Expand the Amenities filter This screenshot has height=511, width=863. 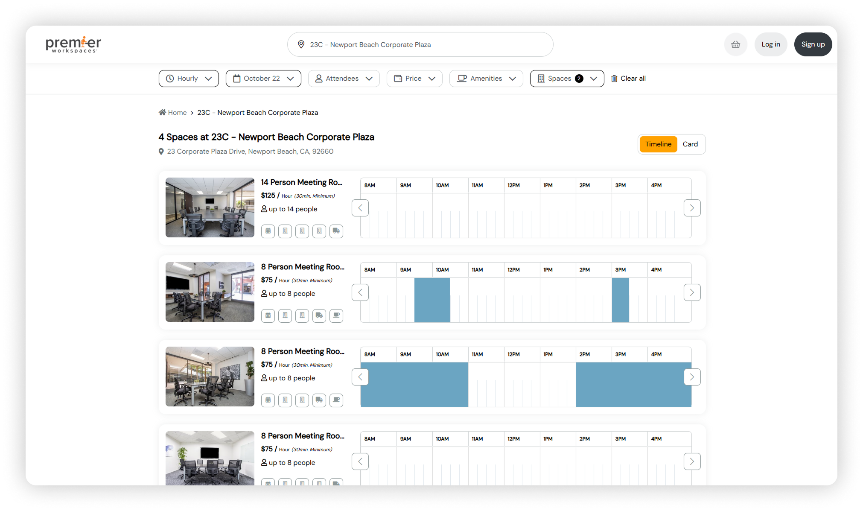(x=486, y=79)
